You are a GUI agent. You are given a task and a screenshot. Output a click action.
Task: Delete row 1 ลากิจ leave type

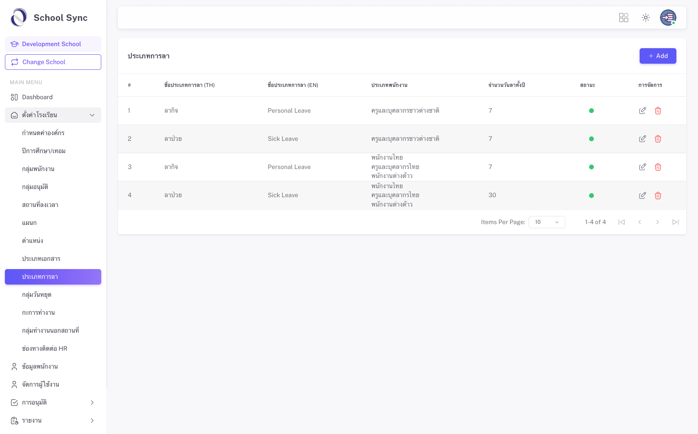point(658,111)
